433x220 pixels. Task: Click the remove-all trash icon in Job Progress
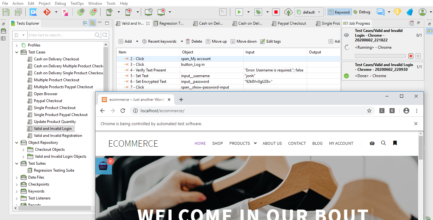[411, 23]
